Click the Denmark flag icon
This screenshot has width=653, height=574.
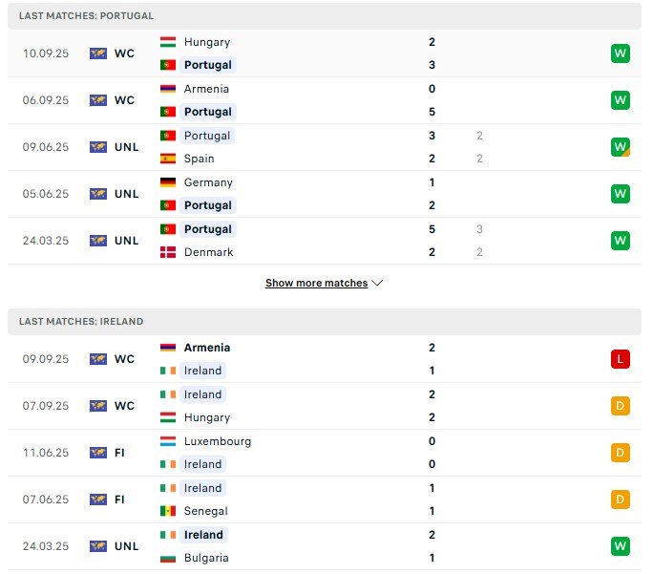click(x=168, y=252)
